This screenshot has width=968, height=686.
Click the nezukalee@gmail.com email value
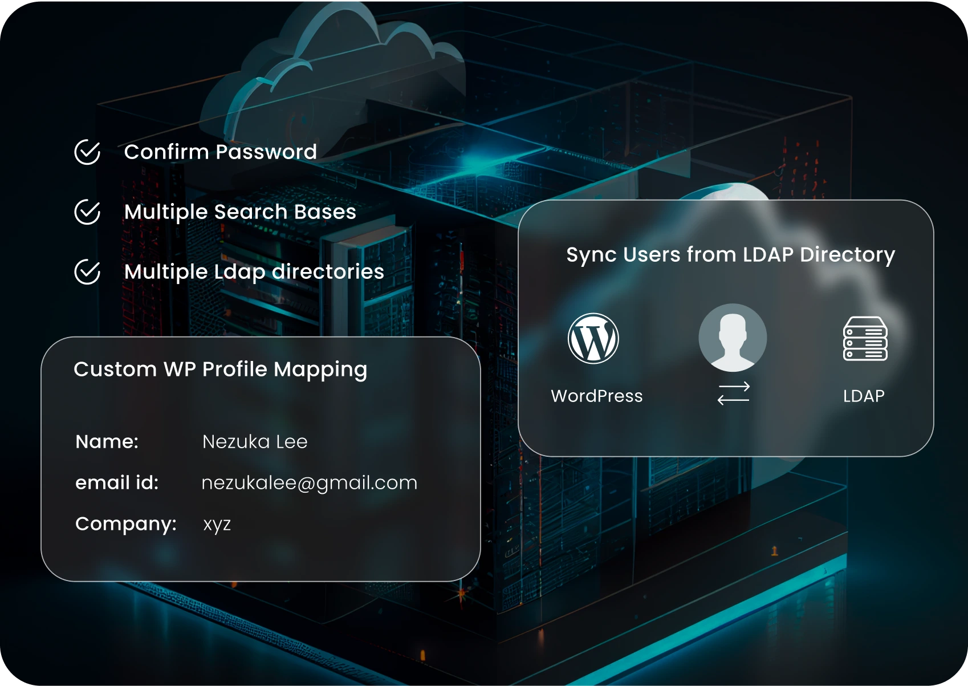(310, 483)
